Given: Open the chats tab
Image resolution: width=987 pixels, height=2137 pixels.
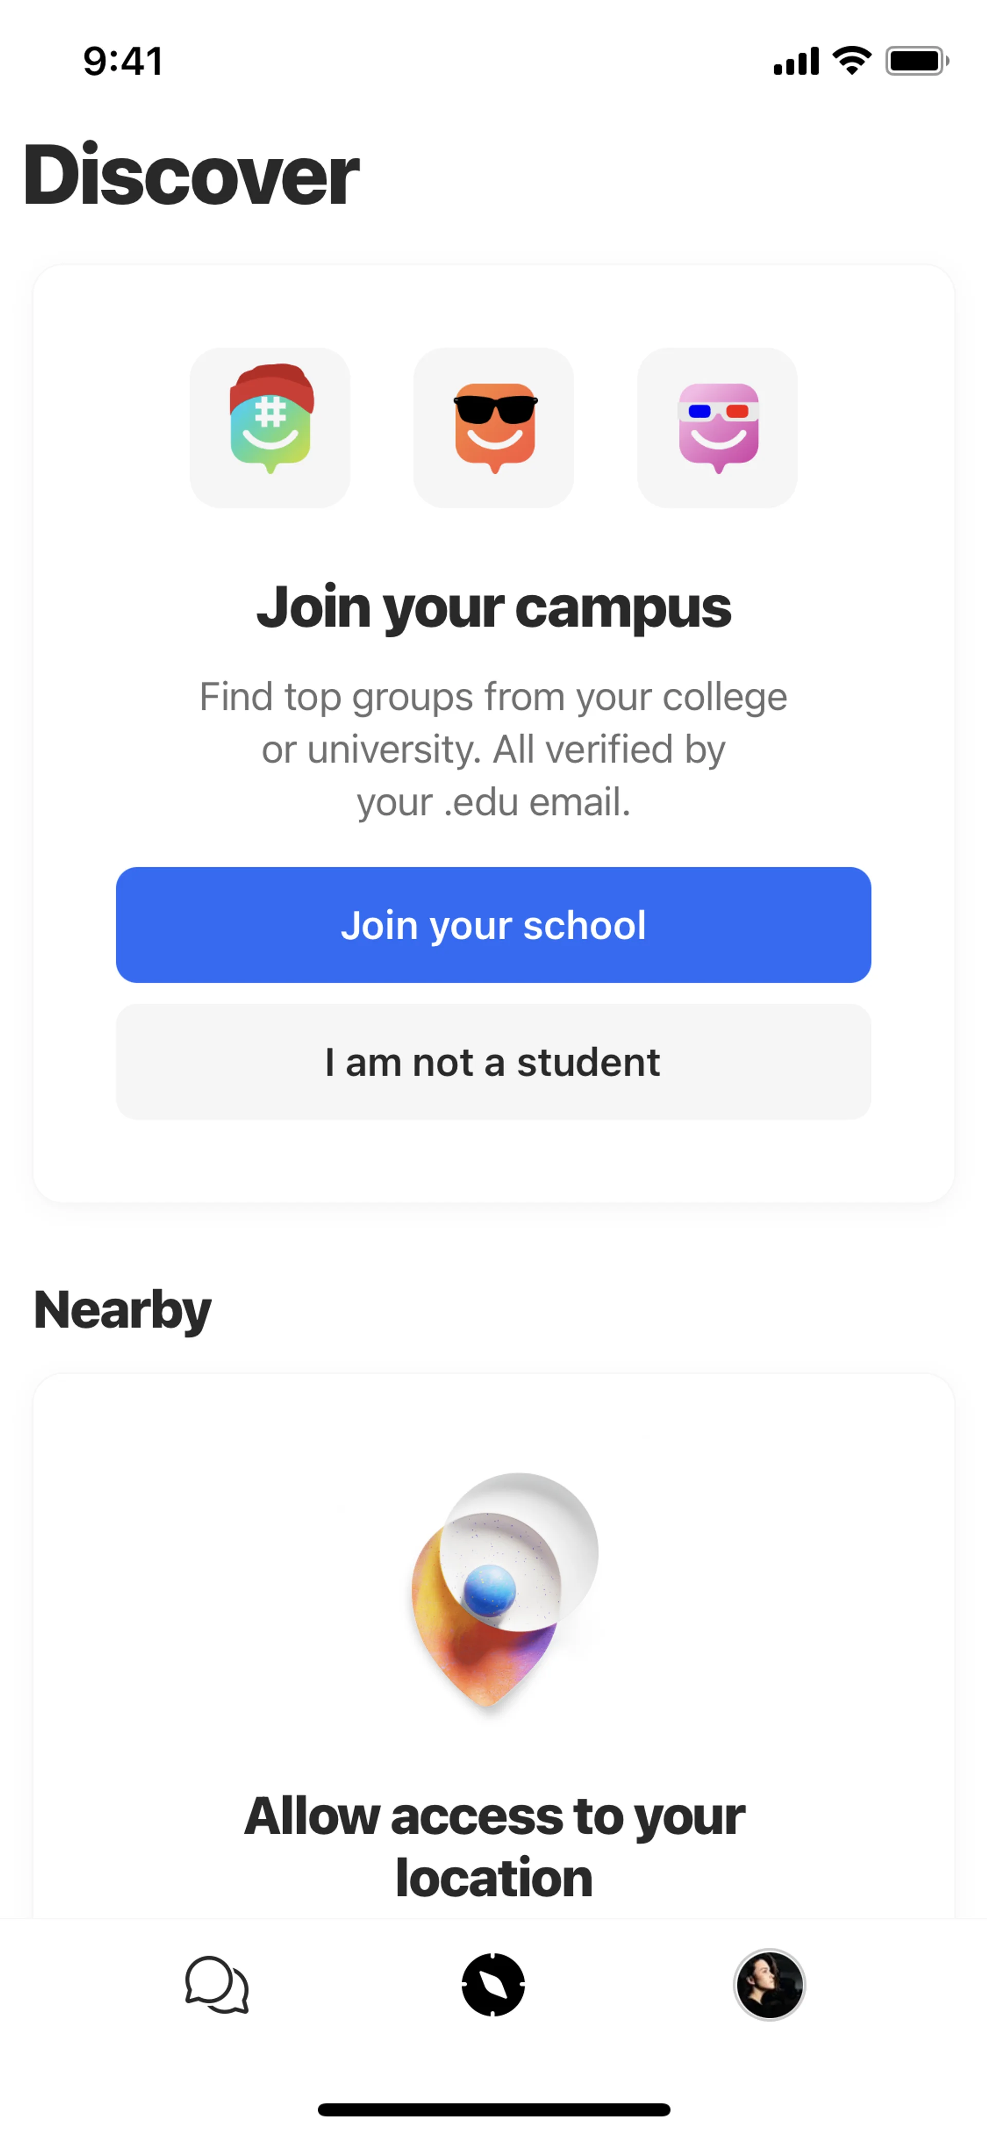Looking at the screenshot, I should point(216,1984).
